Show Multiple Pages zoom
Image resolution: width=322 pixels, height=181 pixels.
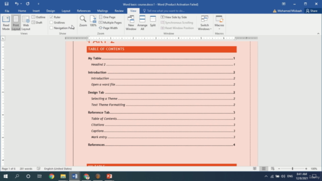click(x=110, y=23)
